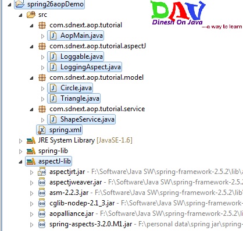243x231 pixels.
Task: Select Loggable.java in the tree
Action: coord(81,56)
